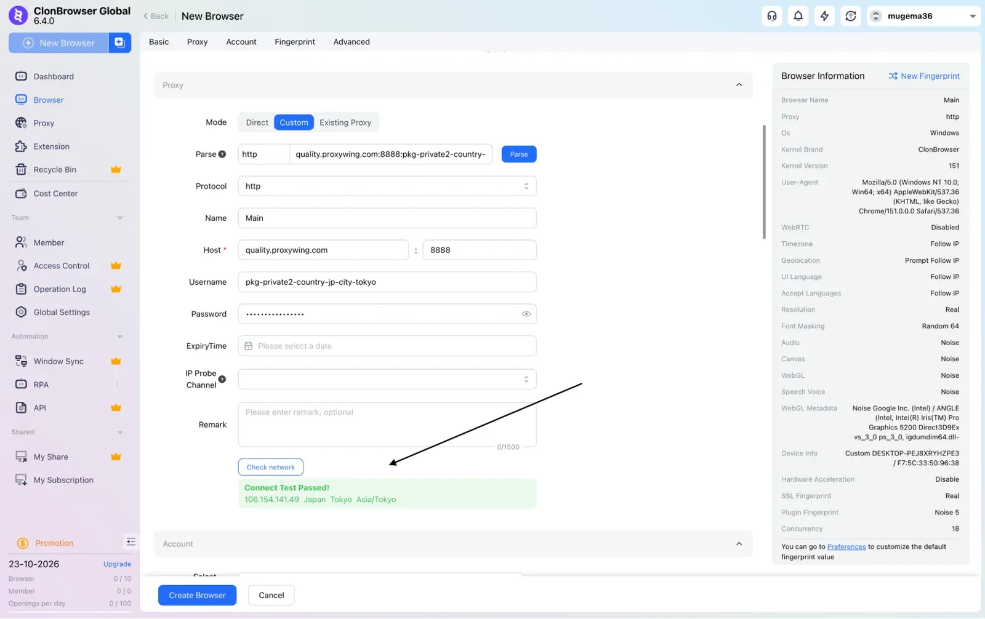This screenshot has width=985, height=619.
Task: Switch to the Fingerprint tab
Action: 295,42
